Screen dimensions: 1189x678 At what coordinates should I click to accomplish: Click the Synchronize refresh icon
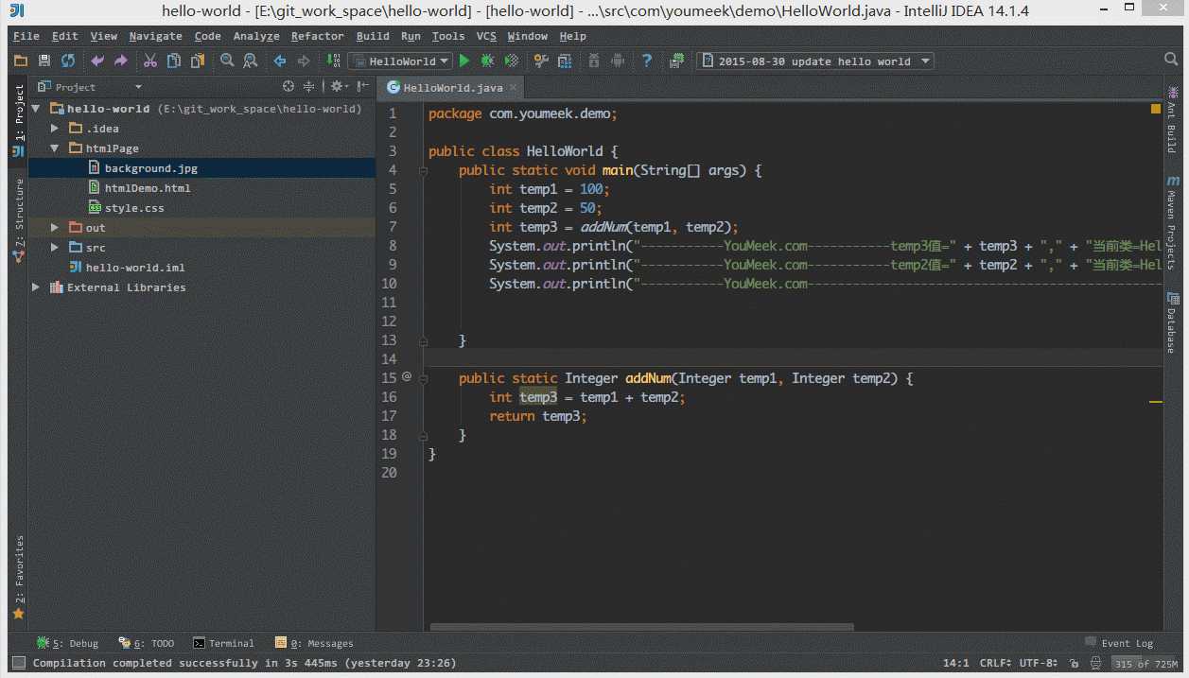68,61
